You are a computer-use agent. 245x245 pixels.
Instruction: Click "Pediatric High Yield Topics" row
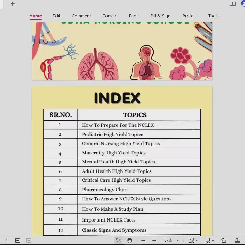(x=139, y=134)
